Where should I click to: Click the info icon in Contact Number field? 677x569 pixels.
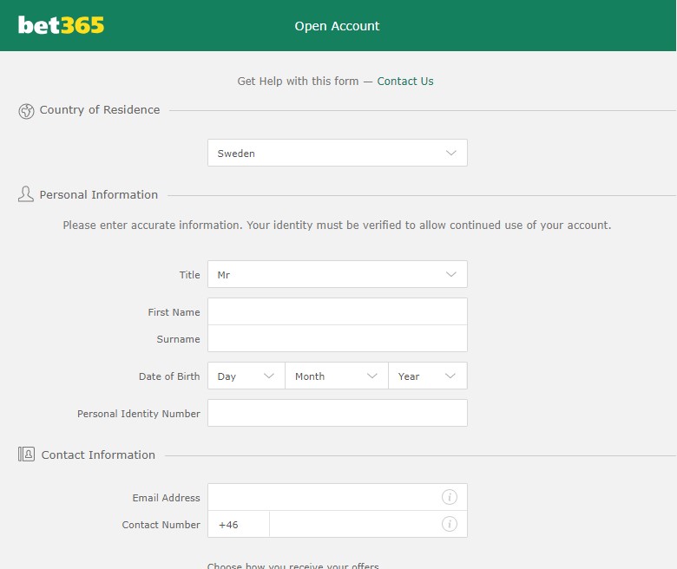[449, 524]
